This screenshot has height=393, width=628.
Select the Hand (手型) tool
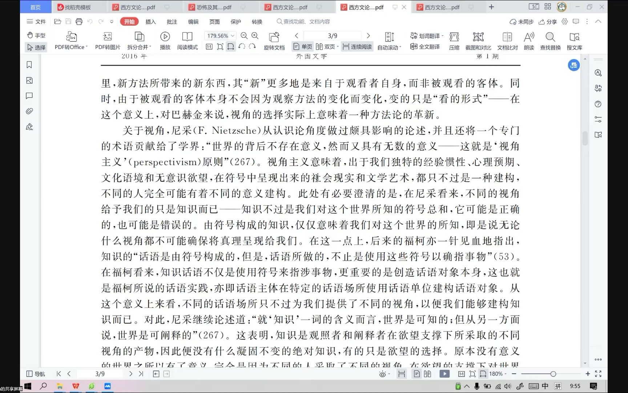pos(36,35)
